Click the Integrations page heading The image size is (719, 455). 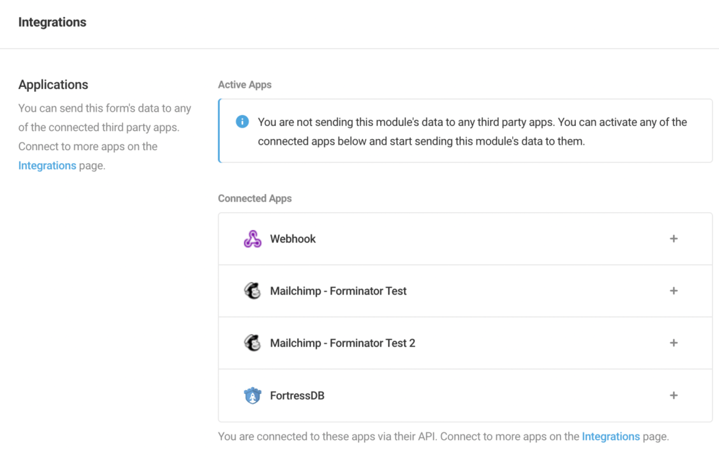coord(52,23)
